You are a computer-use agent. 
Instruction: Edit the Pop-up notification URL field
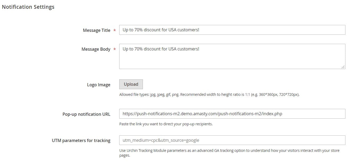232,114
